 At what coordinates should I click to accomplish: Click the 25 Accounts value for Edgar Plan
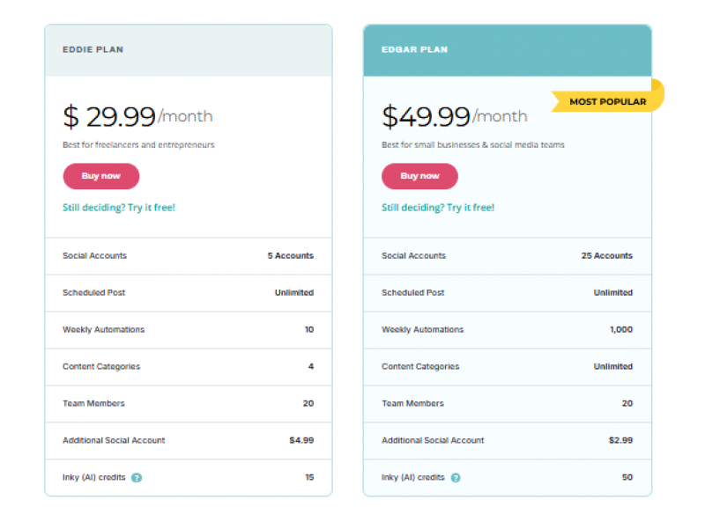608,256
